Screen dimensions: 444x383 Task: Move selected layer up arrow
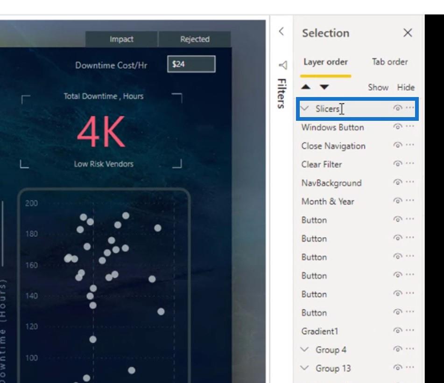click(306, 87)
